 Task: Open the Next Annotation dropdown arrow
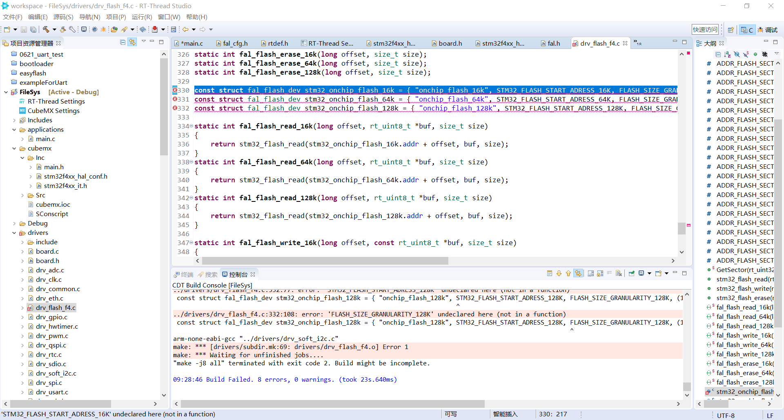point(163,30)
